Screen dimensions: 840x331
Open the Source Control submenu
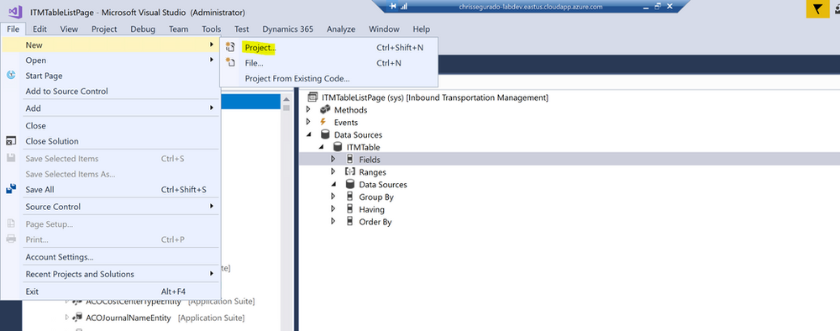point(110,206)
